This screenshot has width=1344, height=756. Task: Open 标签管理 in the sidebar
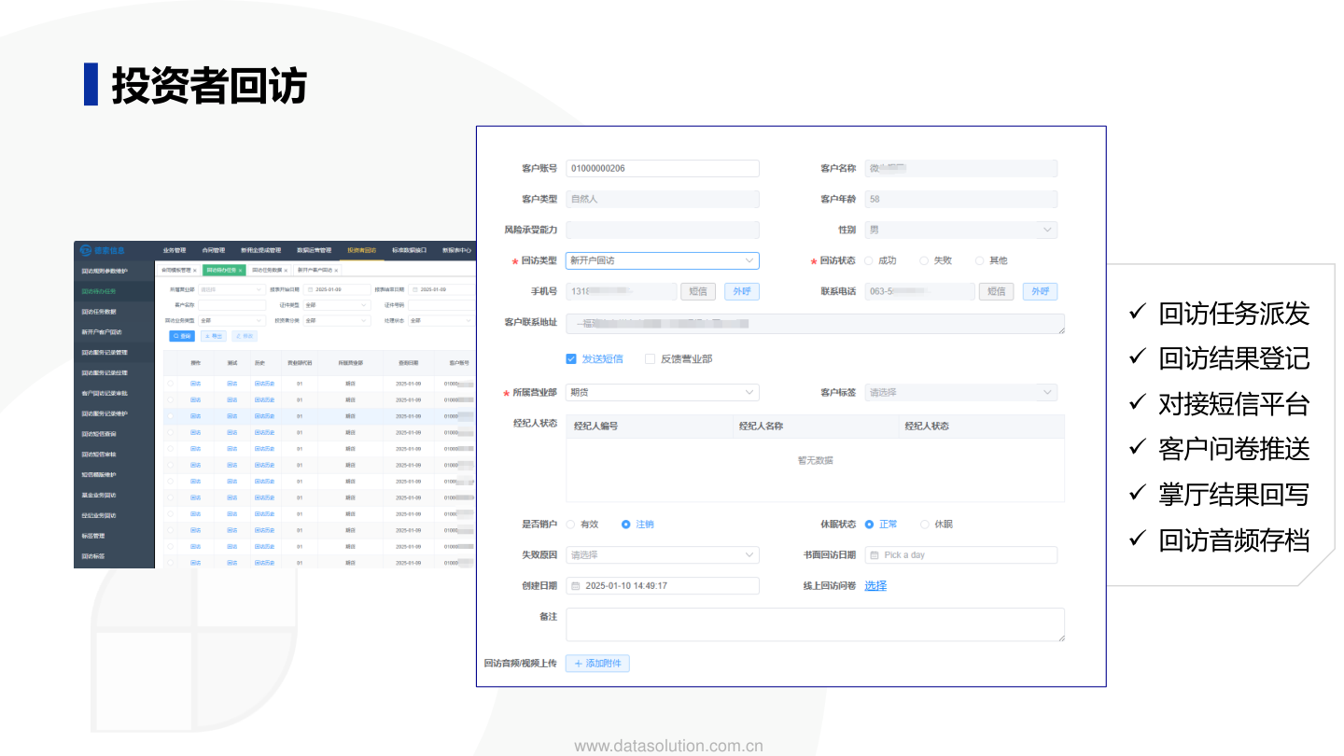pos(114,536)
